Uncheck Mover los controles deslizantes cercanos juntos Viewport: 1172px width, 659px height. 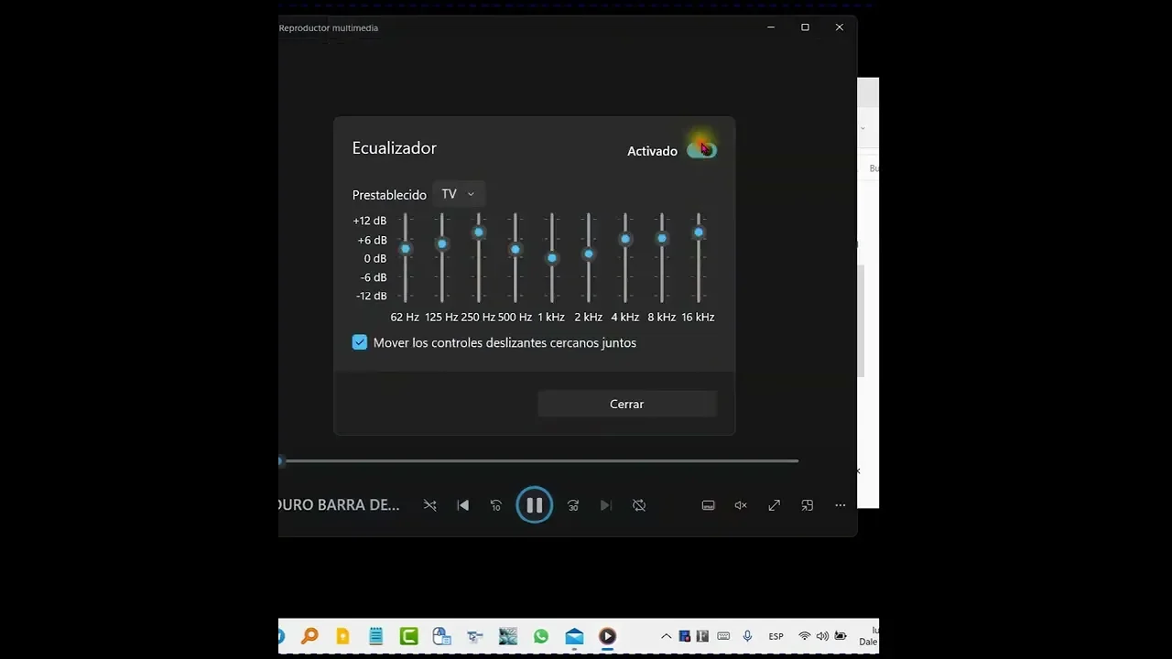(360, 342)
